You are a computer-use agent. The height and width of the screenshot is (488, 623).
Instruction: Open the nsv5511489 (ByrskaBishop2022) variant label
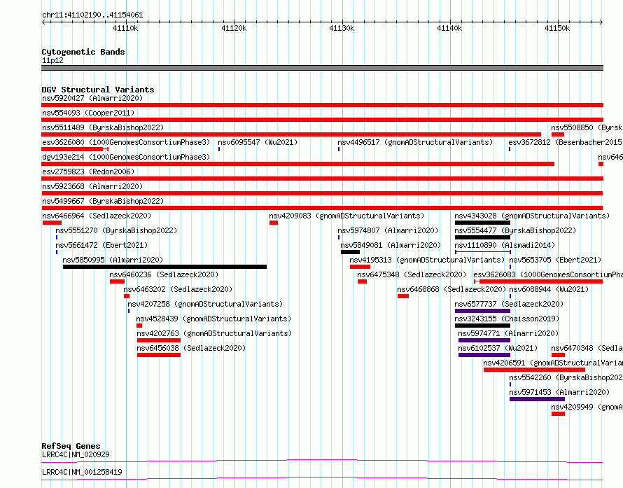click(103, 127)
